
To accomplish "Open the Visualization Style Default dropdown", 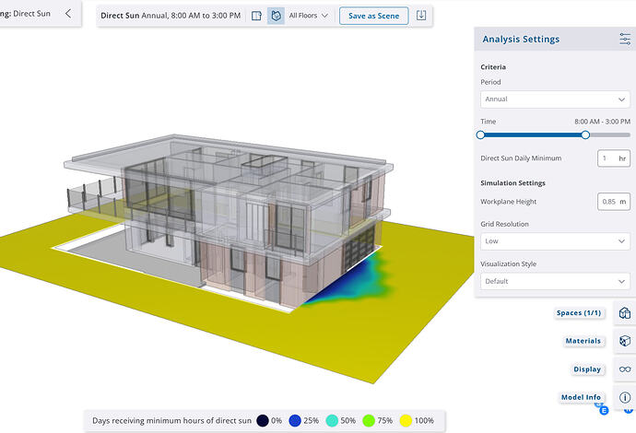I will pos(555,281).
